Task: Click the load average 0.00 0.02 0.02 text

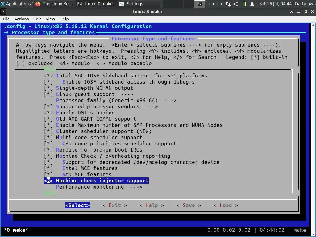Action: [x=229, y=230]
